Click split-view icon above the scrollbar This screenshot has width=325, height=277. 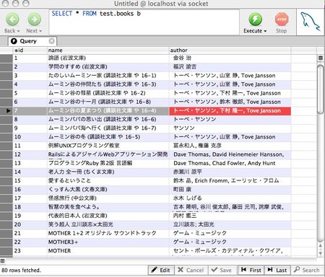pyautogui.click(x=321, y=58)
